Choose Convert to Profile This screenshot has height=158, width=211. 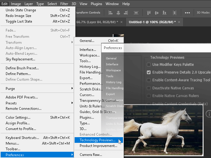point(38,129)
